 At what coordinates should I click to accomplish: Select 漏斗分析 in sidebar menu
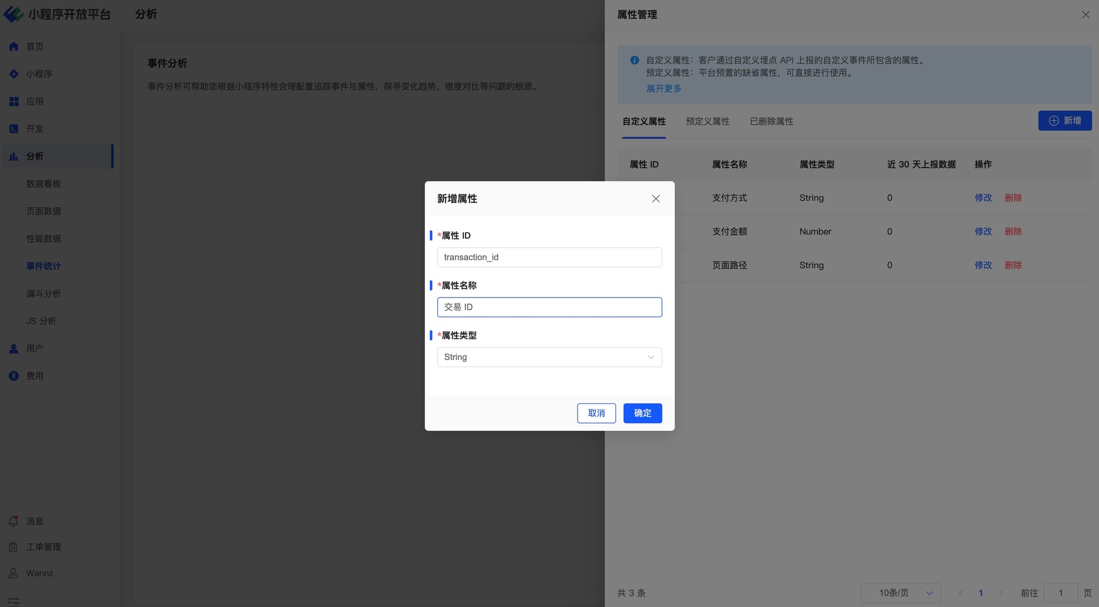[43, 294]
